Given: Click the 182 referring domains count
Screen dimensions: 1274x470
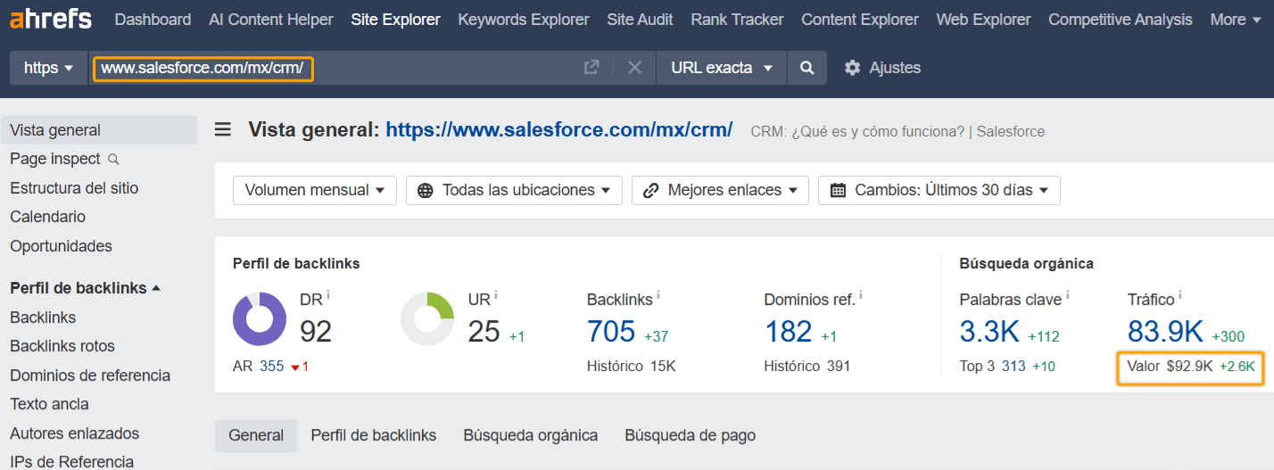Looking at the screenshot, I should point(789,332).
